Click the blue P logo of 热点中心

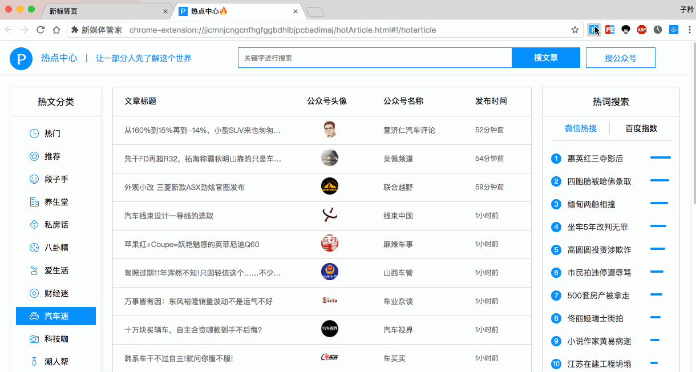(x=21, y=59)
